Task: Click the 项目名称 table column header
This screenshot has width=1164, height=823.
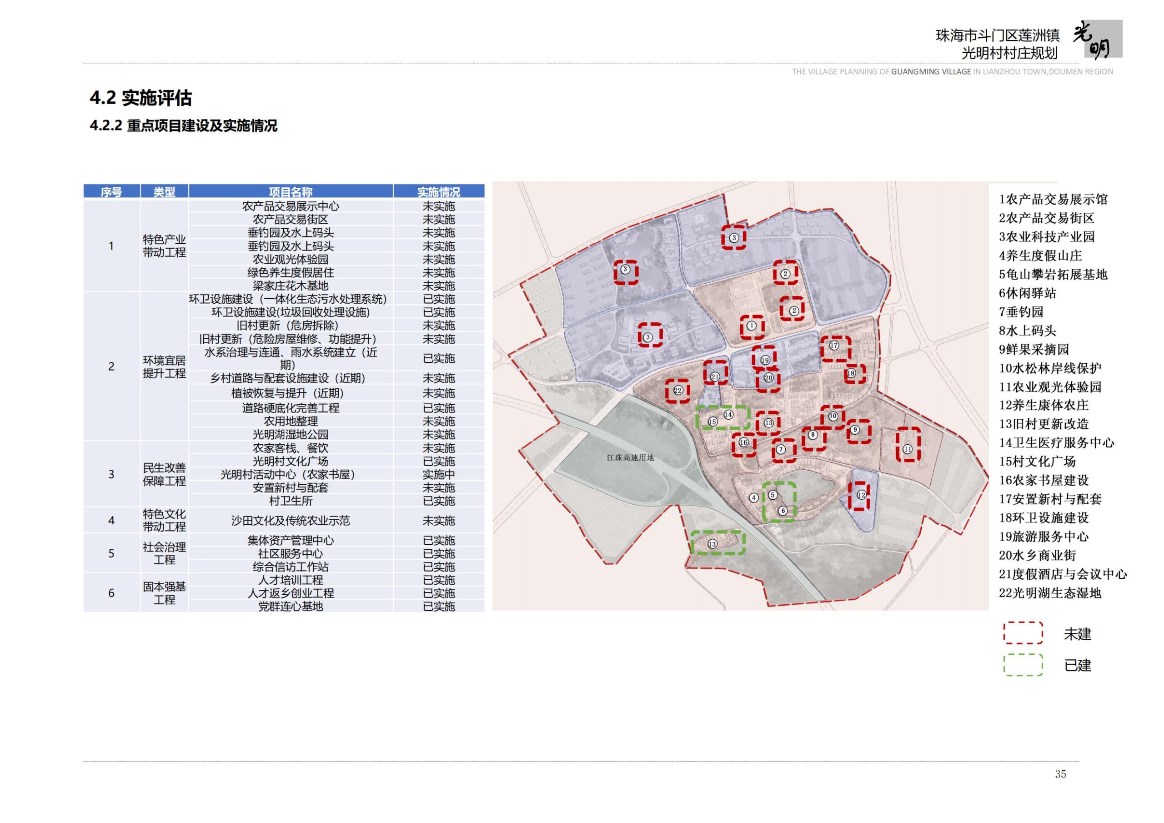Action: click(x=291, y=192)
